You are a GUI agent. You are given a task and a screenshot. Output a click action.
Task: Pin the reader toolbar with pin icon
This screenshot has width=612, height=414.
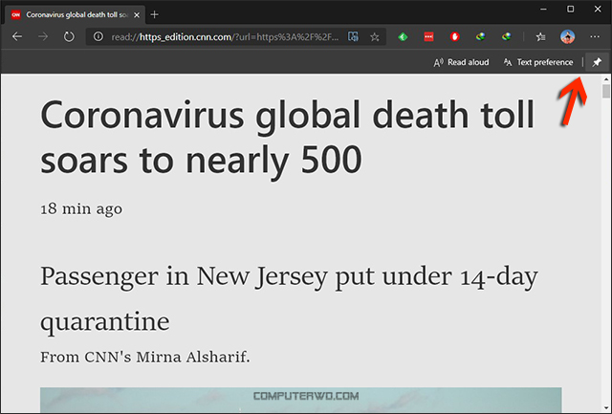click(597, 62)
